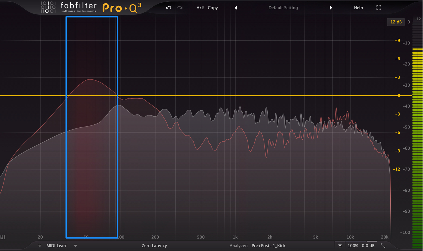Click the MIDI Learn button
423x251 pixels.
point(57,246)
